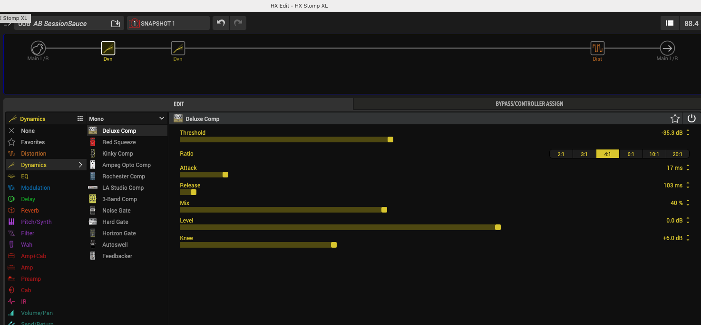Select the second Dyn block in signal chain

click(178, 48)
